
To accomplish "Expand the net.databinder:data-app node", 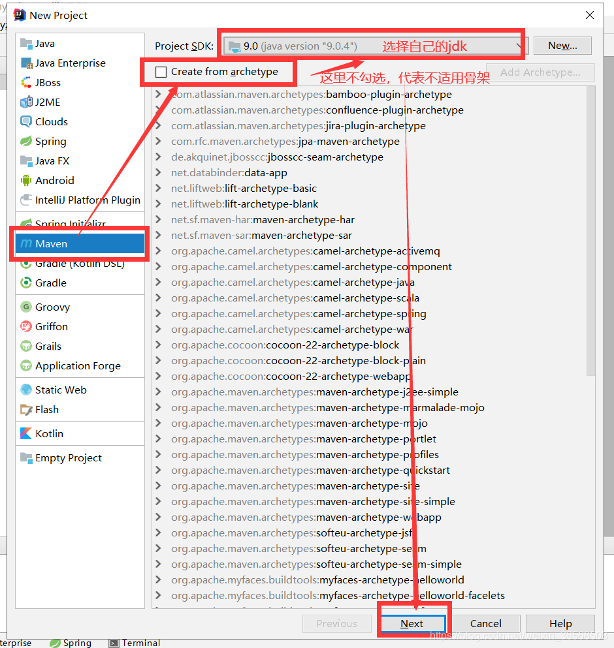I will pyautogui.click(x=158, y=173).
